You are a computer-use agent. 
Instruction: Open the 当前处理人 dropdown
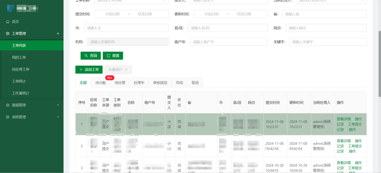click(x=331, y=1)
